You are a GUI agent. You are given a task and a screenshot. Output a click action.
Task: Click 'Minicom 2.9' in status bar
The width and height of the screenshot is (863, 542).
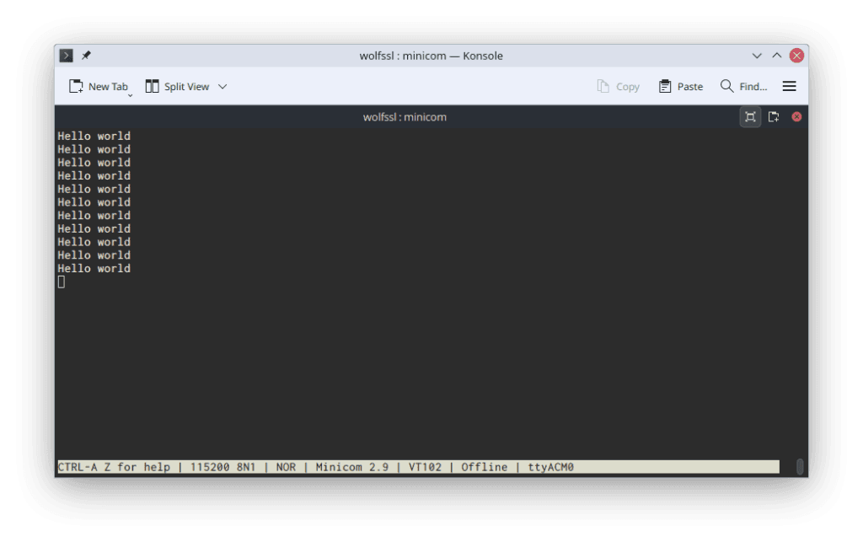point(352,467)
